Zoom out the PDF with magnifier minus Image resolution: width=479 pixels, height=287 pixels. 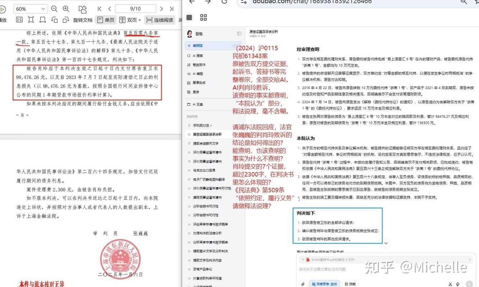54,9
